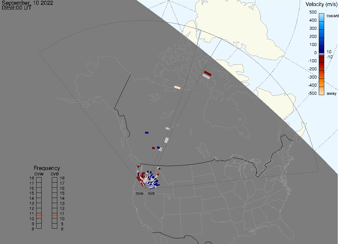The height and width of the screenshot is (244, 339).
Task: Click the 0 value on the velocity scale
Action: [x=315, y=53]
